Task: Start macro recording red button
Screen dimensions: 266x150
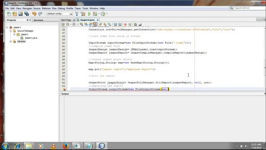Action: pyautogui.click(x=126, y=24)
